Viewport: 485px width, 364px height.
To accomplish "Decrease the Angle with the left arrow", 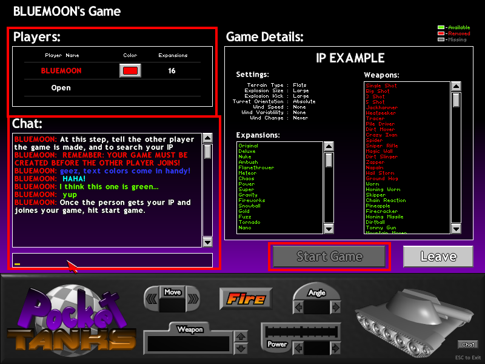I will 298,308.
